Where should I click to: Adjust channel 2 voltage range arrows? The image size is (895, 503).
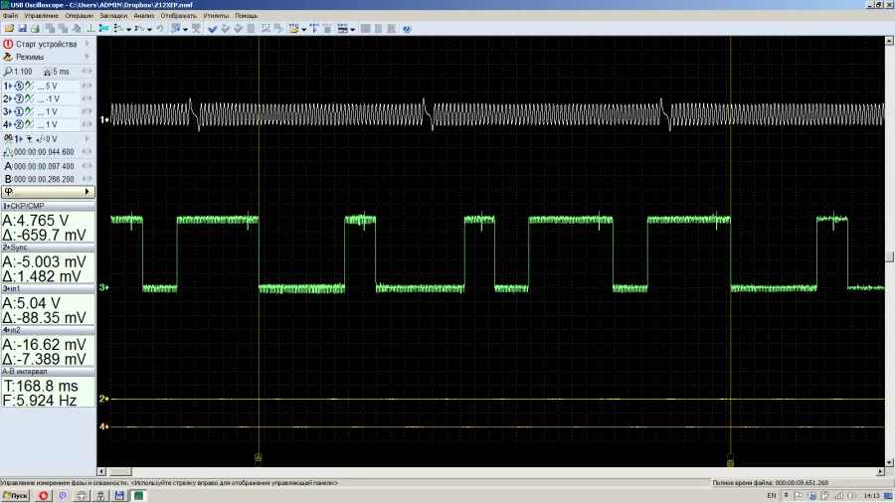pyautogui.click(x=87, y=98)
